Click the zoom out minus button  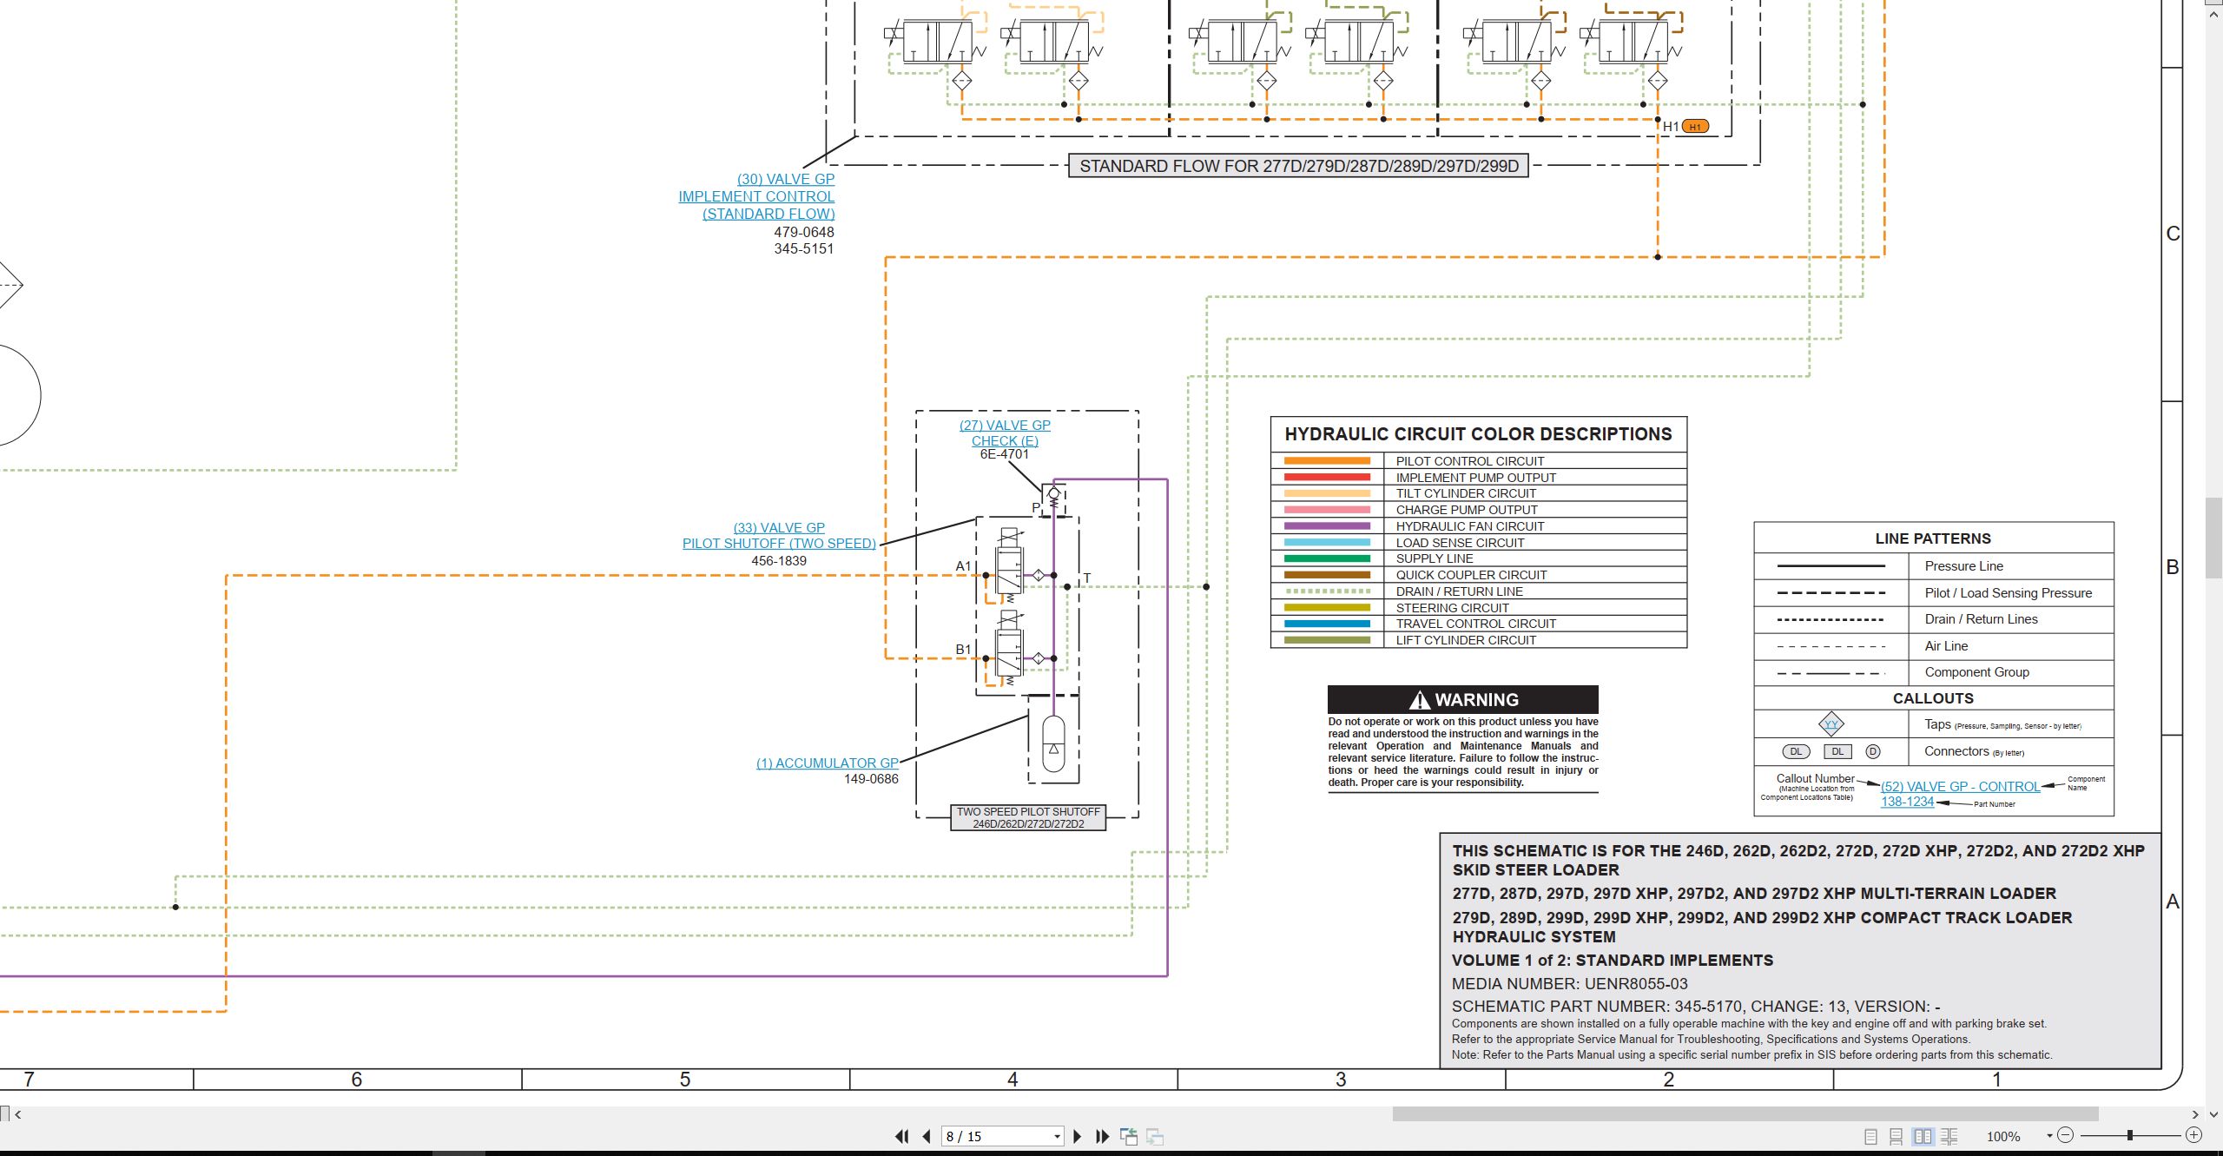[x=2066, y=1135]
